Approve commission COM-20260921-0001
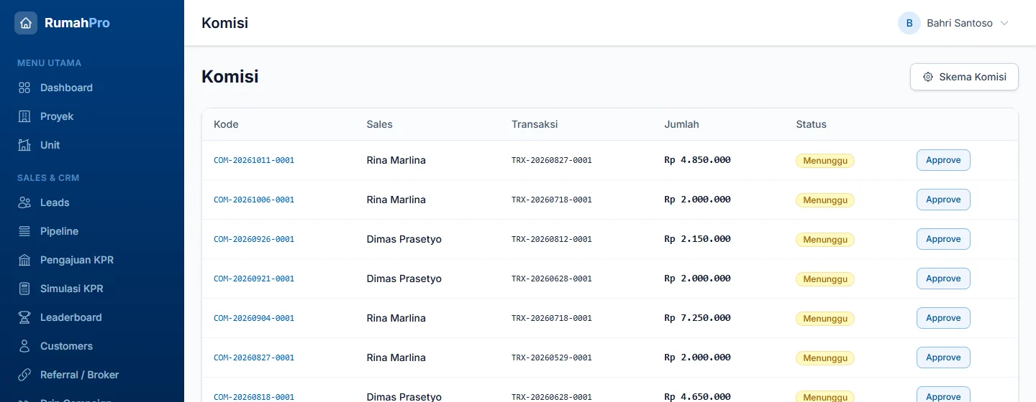The height and width of the screenshot is (402, 1036). tap(943, 279)
